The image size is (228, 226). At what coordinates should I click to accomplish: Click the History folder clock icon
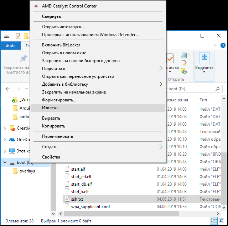[x=184, y=71]
